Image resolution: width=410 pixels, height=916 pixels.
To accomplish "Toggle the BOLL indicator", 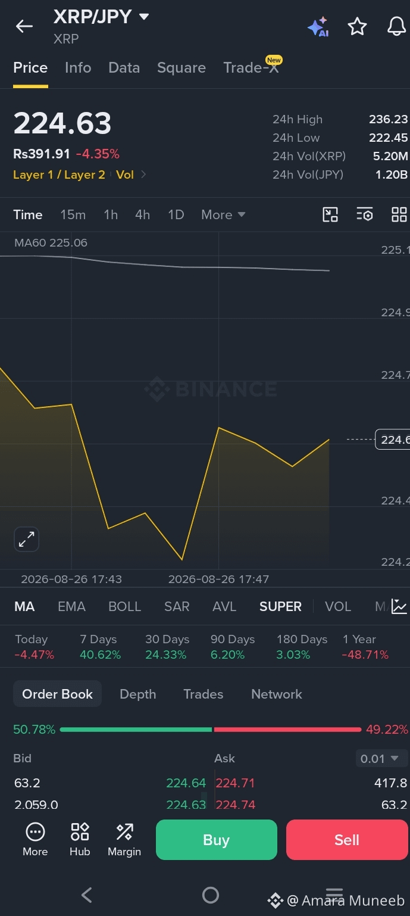I will (124, 606).
